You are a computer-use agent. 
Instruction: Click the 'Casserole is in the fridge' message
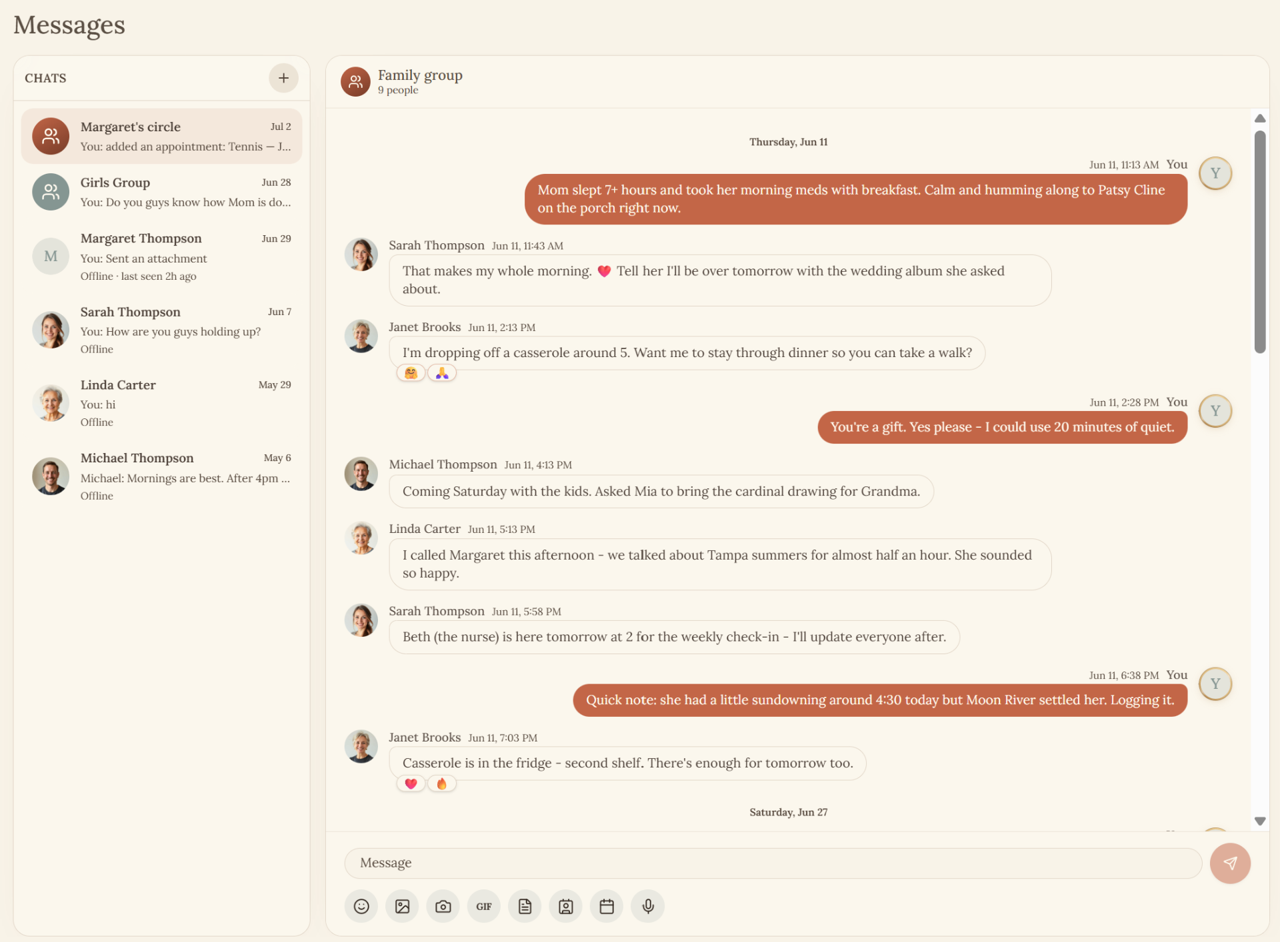tap(627, 763)
